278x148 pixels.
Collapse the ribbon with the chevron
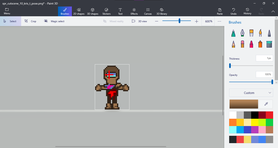click(x=273, y=11)
